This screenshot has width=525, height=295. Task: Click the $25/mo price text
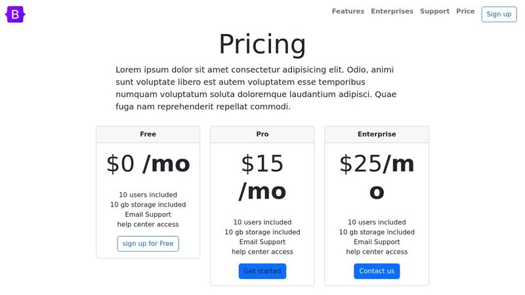point(377,177)
